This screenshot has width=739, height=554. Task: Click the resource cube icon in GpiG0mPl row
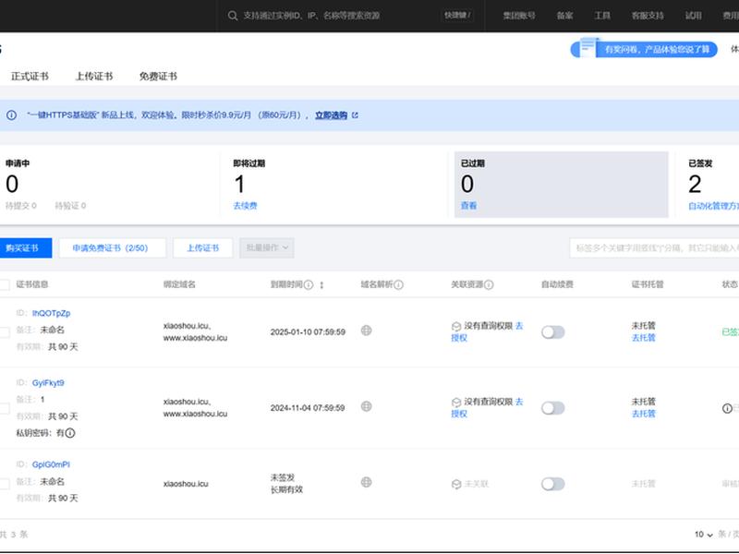pyautogui.click(x=455, y=484)
